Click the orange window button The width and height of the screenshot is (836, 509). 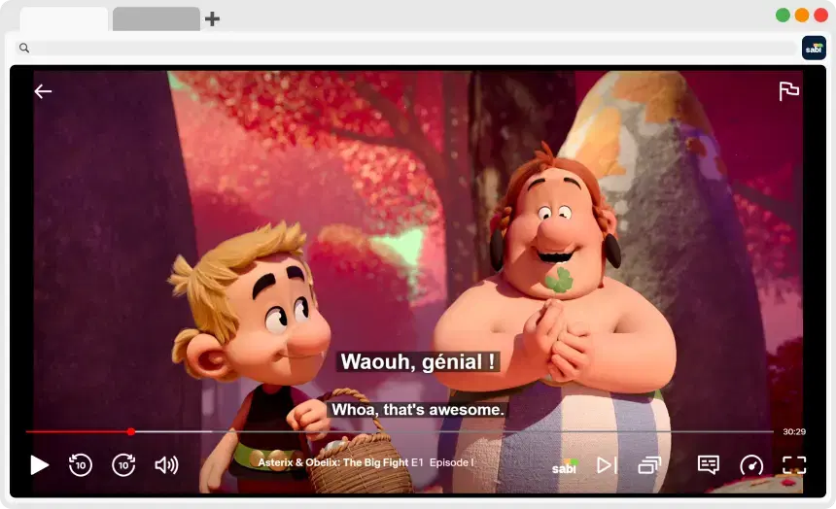pyautogui.click(x=802, y=16)
